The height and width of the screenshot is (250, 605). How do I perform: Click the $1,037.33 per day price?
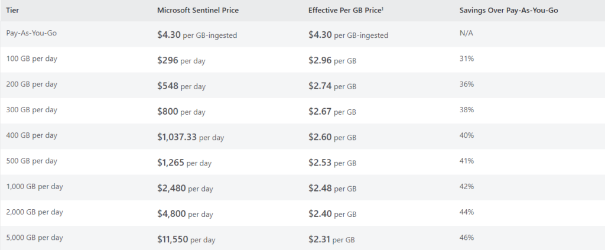(x=191, y=137)
